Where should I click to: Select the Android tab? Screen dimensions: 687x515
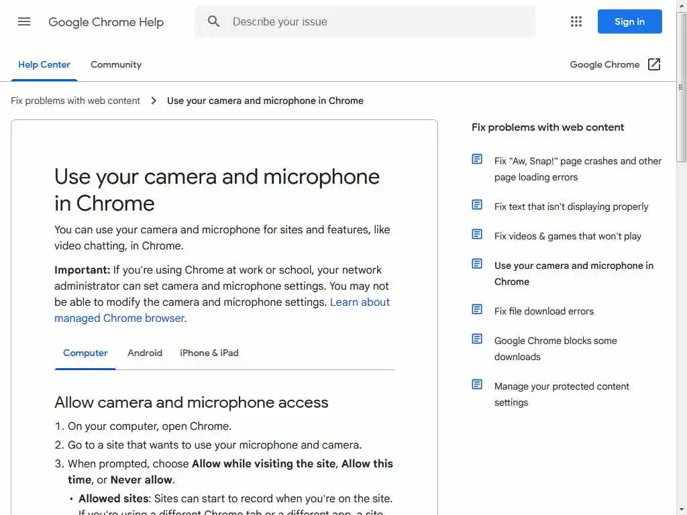[145, 353]
